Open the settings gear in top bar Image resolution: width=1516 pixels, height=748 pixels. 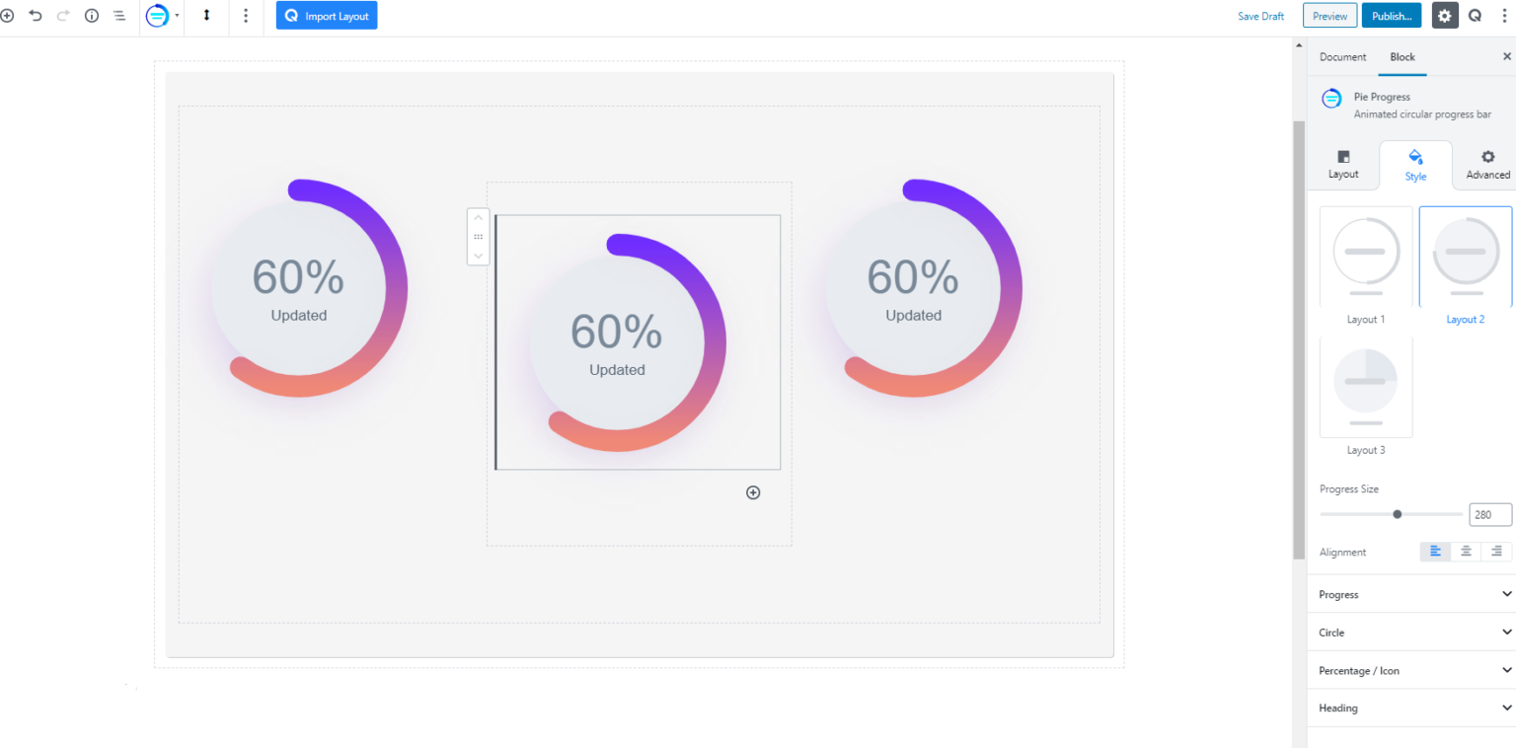pyautogui.click(x=1445, y=16)
